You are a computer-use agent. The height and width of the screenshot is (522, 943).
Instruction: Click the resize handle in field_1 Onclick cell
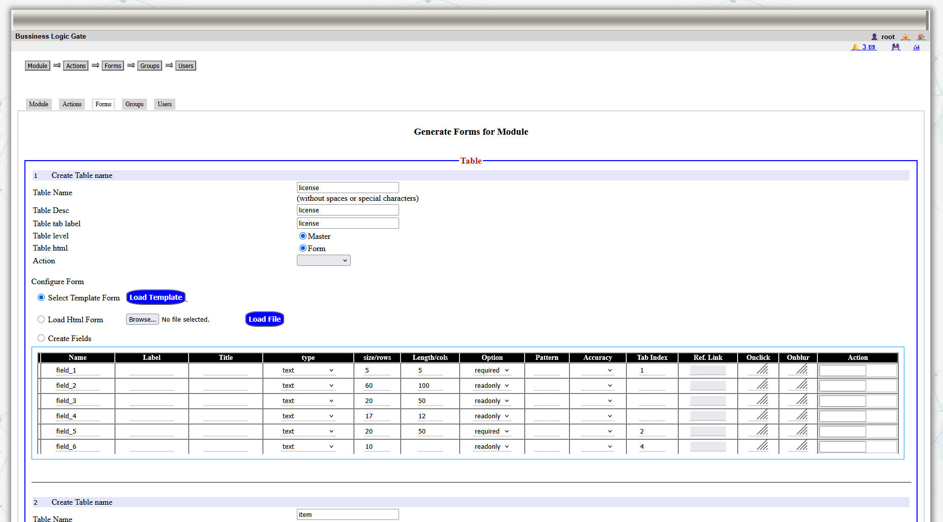point(762,370)
